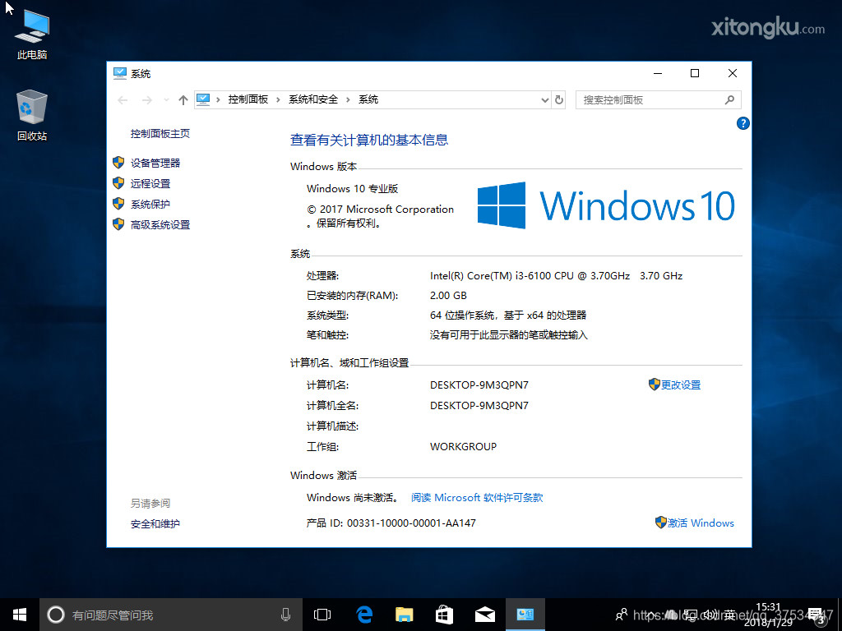Refresh the System page

click(x=559, y=99)
